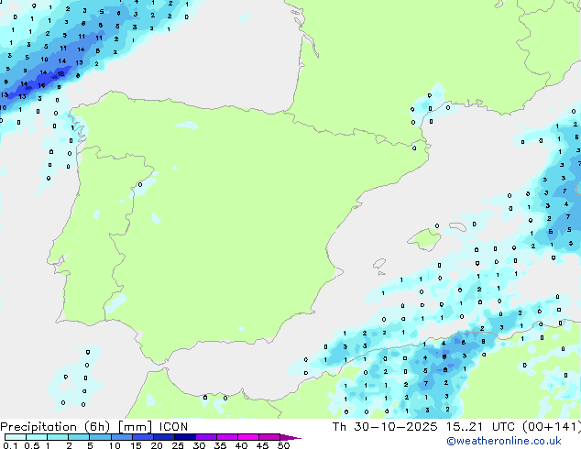
Task: Click the "Th 30-10-2025 15..21 UTC" timestamp
Action: 423,427
